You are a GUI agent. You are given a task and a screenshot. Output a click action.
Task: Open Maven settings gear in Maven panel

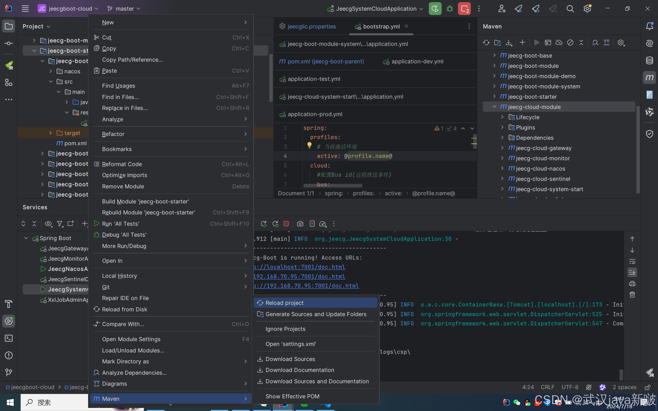pyautogui.click(x=621, y=42)
